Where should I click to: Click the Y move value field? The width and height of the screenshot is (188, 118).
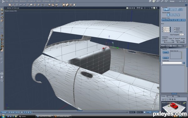pos(166,30)
